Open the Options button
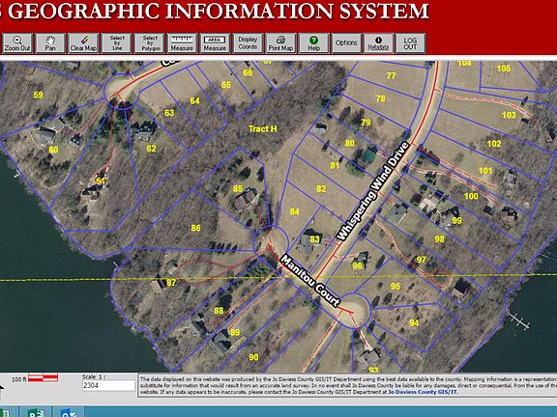This screenshot has width=557, height=417. tap(346, 43)
